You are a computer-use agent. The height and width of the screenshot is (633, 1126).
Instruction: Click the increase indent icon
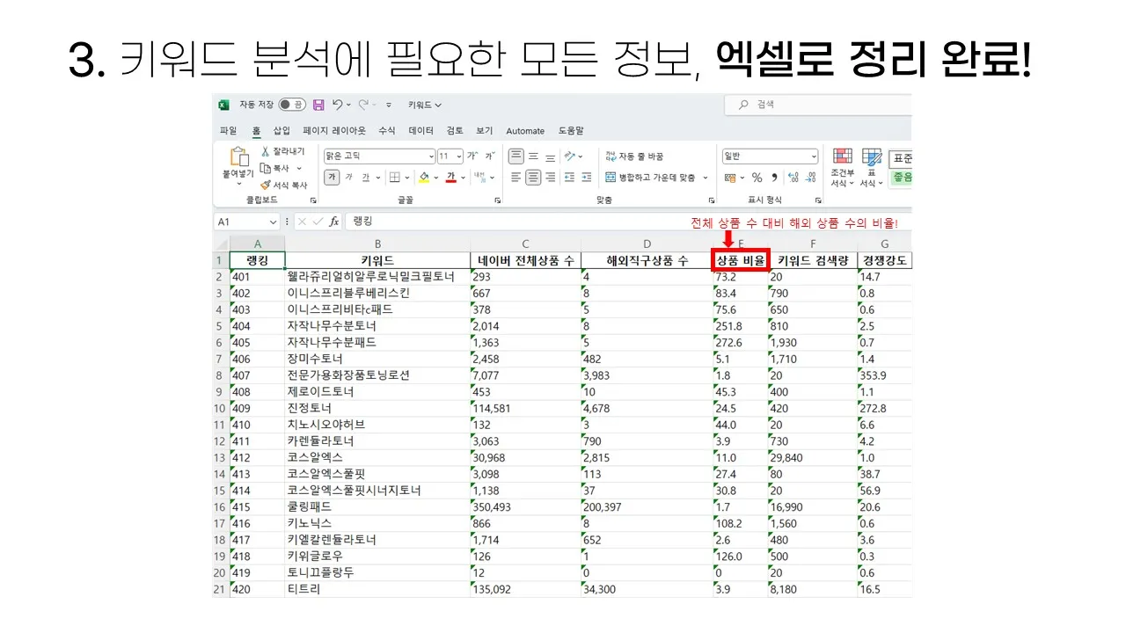(x=587, y=178)
